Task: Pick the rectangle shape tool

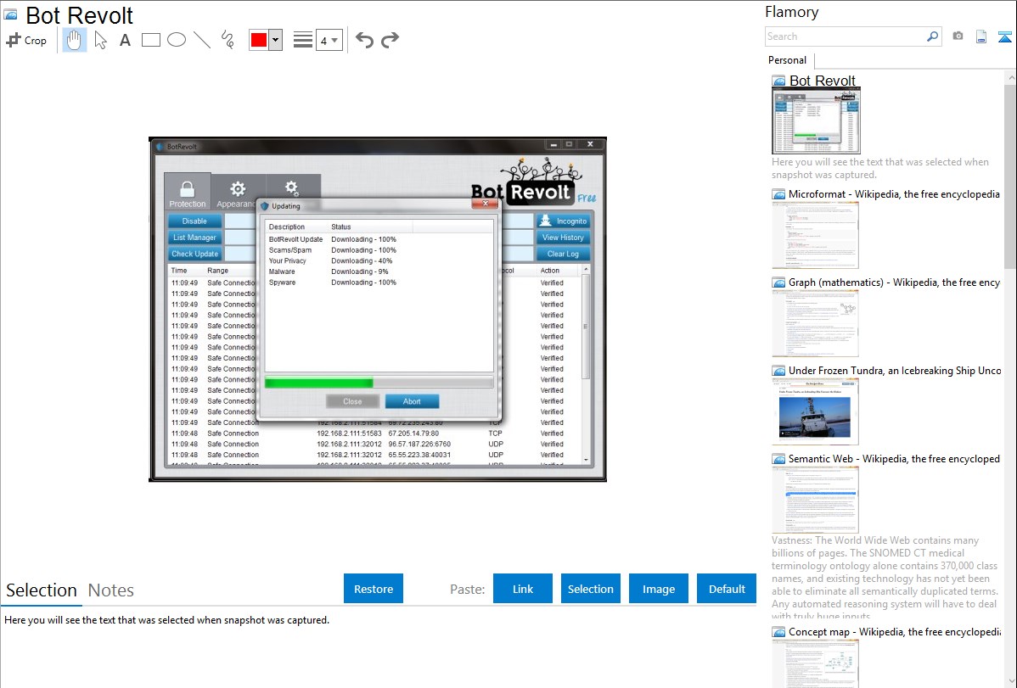Action: tap(150, 40)
